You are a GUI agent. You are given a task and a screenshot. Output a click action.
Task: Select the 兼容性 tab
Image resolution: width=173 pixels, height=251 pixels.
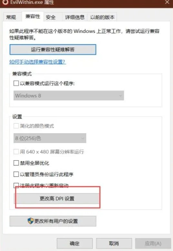coord(33,16)
